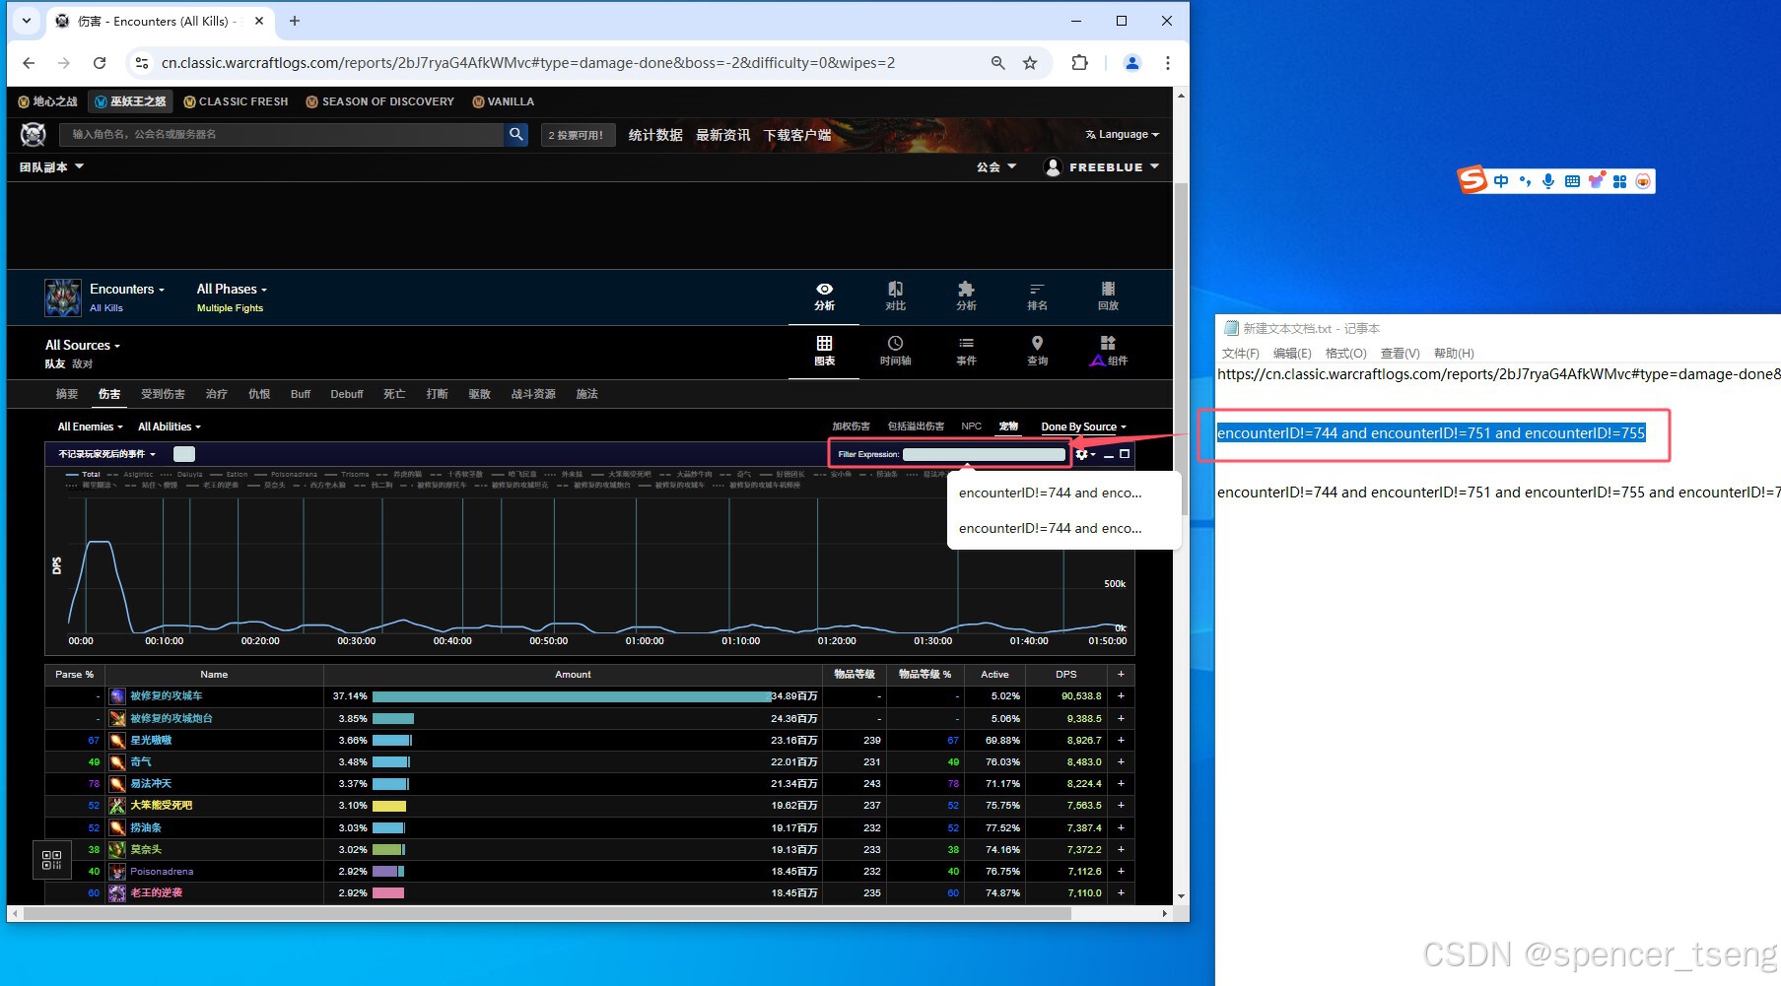
Task: Open Notepad's 格式(O) menu
Action: point(1345,353)
